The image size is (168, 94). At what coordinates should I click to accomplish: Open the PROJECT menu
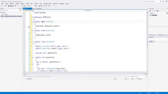(x=12, y=4)
